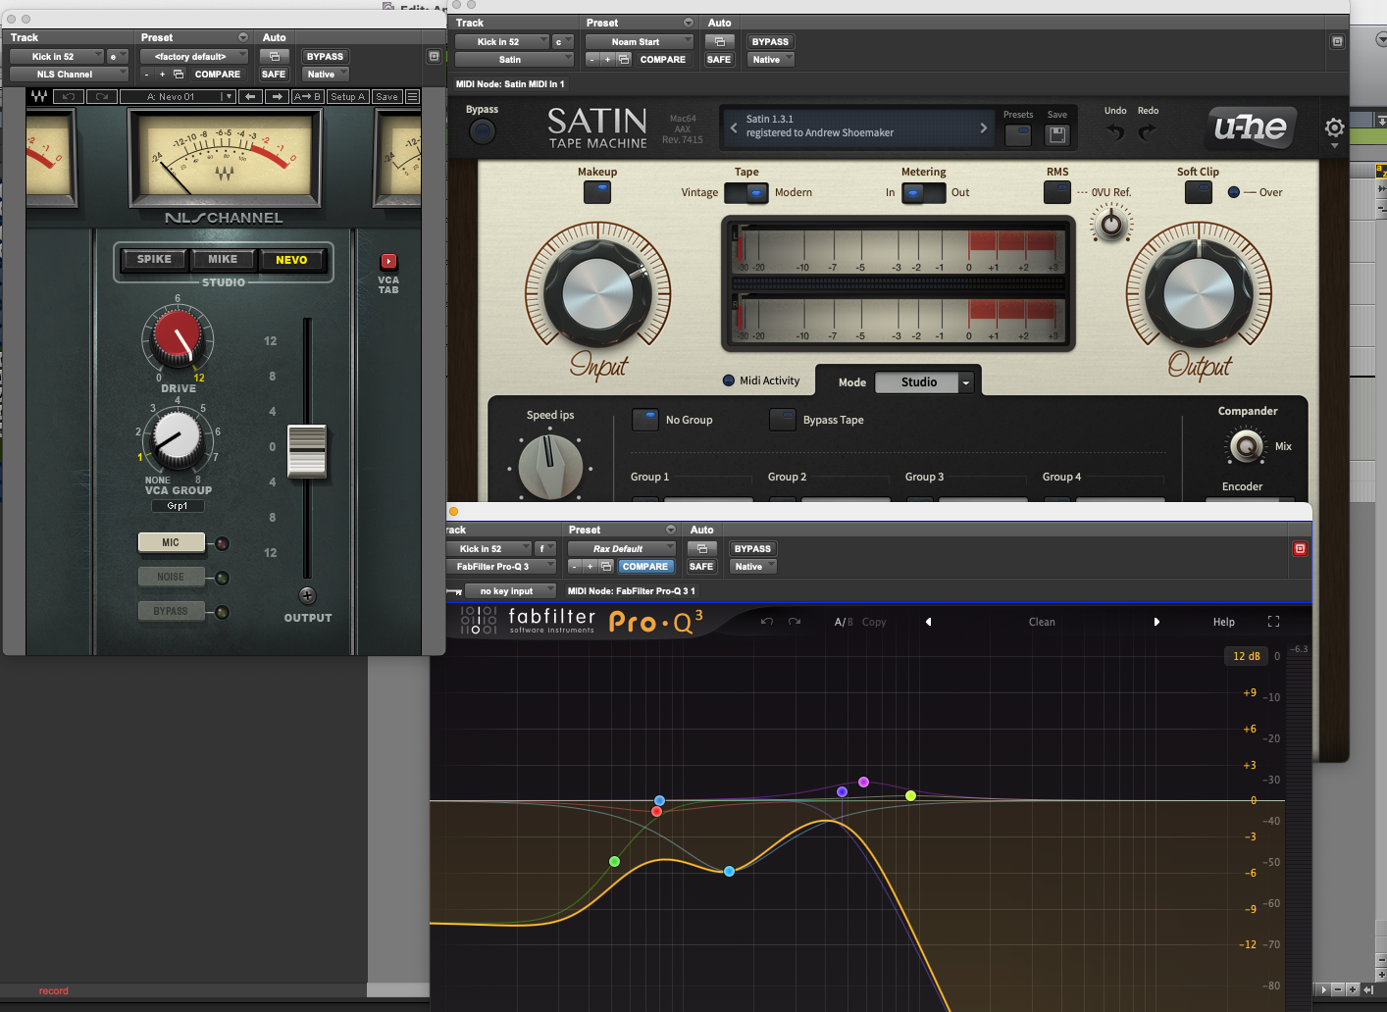1387x1012 pixels.
Task: Click the redo arrow in the NLS Channel toolbar
Action: click(x=101, y=96)
